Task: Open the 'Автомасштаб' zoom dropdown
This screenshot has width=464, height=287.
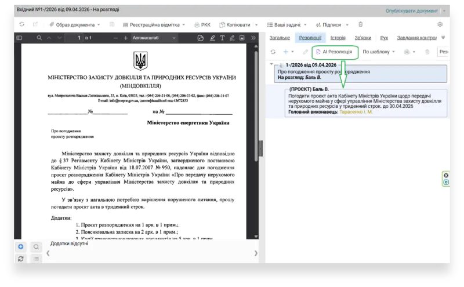Action: [x=154, y=38]
